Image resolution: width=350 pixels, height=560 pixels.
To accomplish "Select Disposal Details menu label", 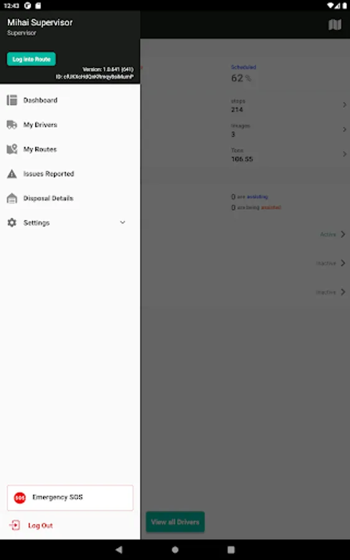I will [x=48, y=198].
